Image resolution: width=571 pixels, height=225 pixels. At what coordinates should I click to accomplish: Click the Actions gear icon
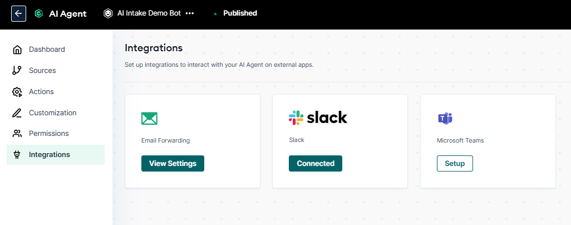[x=17, y=91]
